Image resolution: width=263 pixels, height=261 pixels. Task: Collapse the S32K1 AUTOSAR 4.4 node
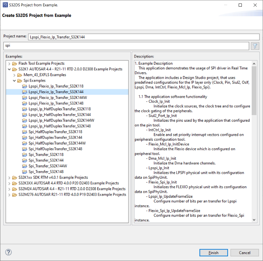[x=9, y=69]
